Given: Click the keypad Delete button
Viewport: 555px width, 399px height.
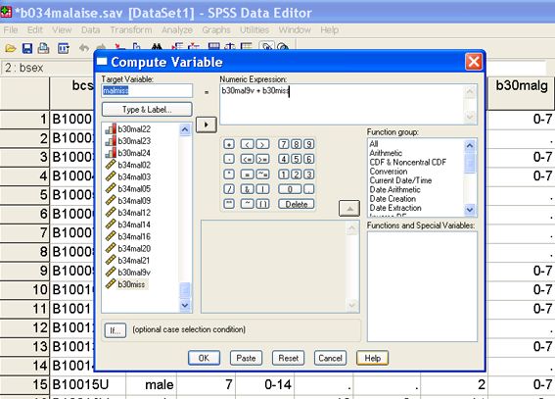Looking at the screenshot, I should 297,204.
